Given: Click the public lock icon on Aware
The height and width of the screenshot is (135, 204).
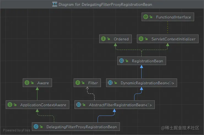Looking at the screenshot, I should 32,83.
